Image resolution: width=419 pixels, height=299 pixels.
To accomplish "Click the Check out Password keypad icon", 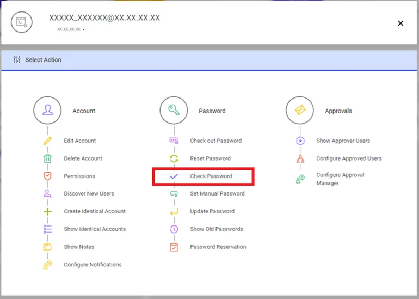I will [x=174, y=141].
